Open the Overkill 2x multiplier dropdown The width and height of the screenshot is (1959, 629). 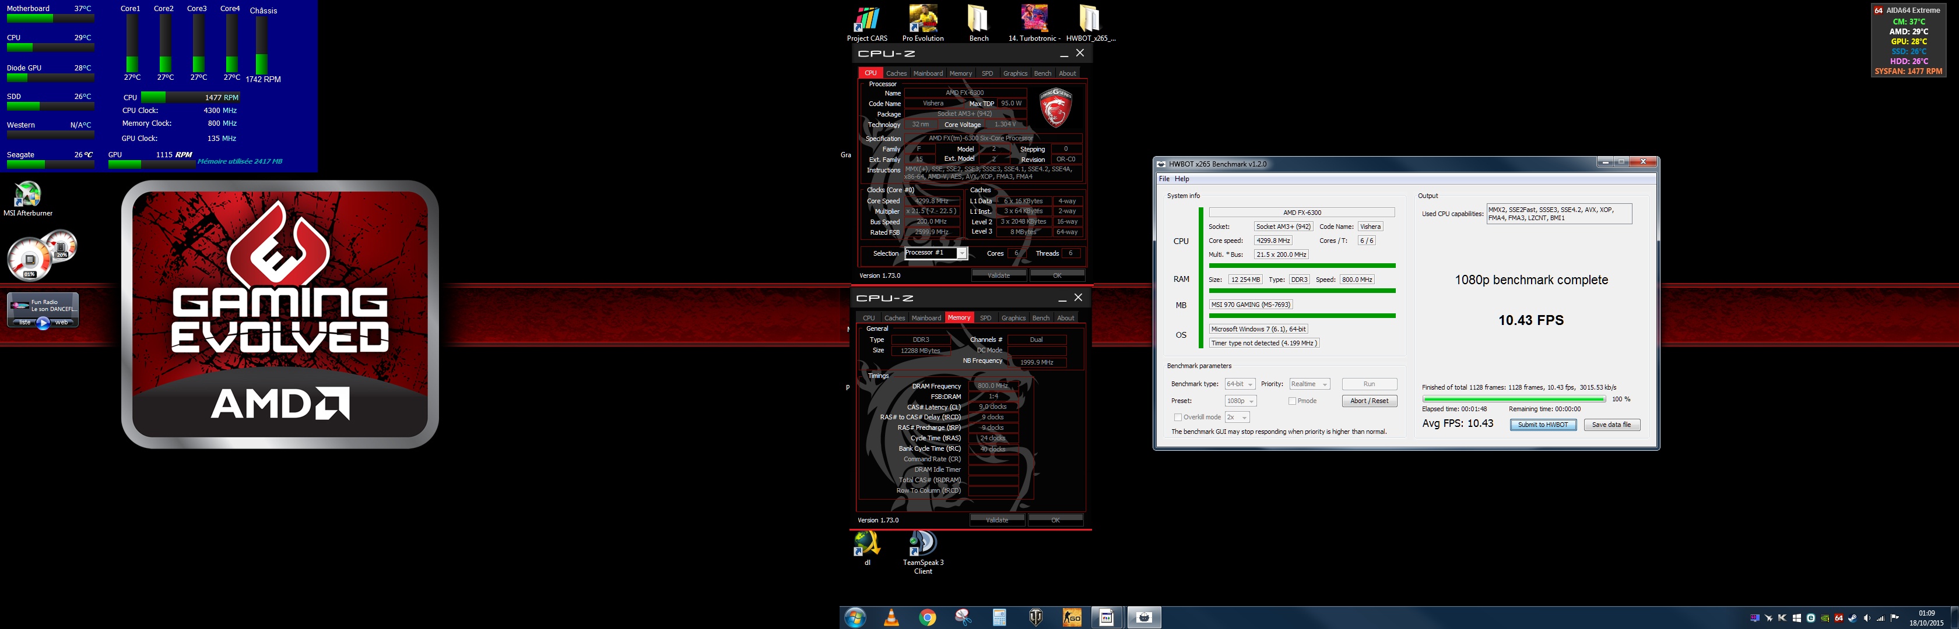1237,417
